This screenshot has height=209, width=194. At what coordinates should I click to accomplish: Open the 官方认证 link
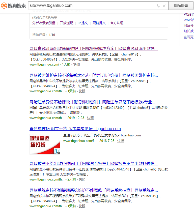click(117, 23)
